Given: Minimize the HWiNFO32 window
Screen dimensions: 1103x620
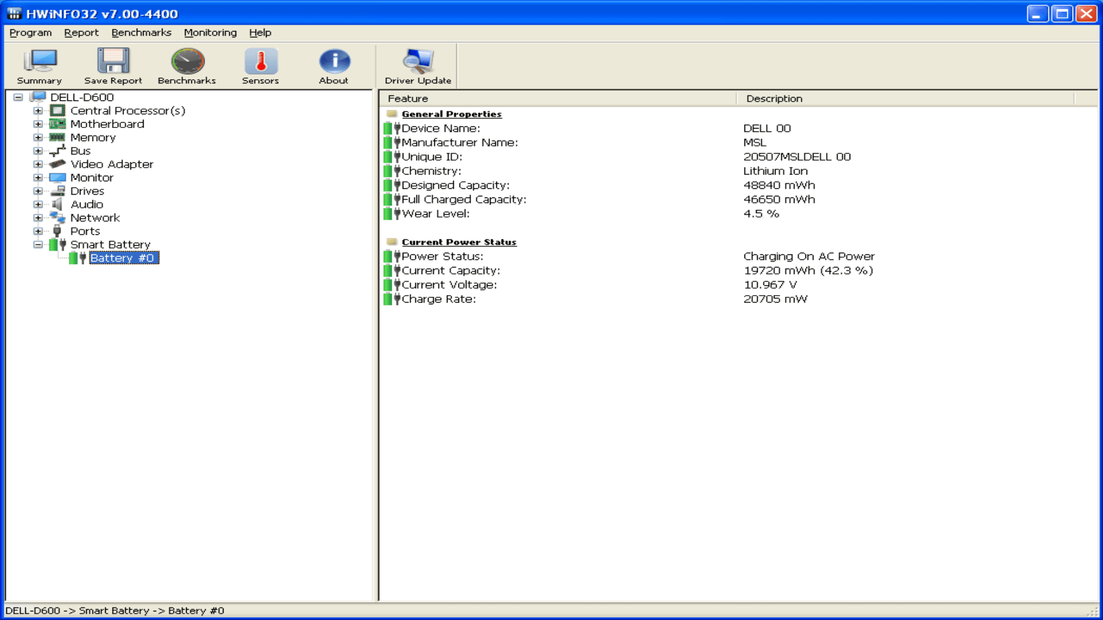Looking at the screenshot, I should point(1038,13).
